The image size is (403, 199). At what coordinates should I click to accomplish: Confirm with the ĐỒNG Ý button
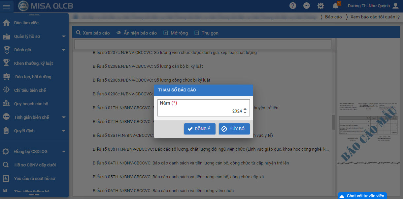[x=199, y=129]
